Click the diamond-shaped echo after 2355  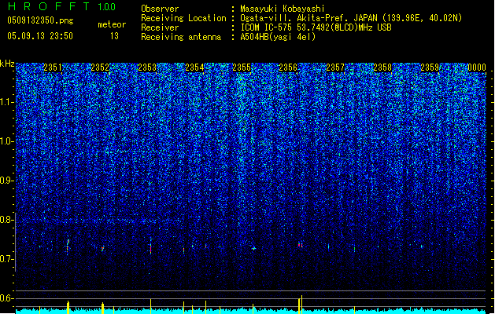click(x=253, y=249)
